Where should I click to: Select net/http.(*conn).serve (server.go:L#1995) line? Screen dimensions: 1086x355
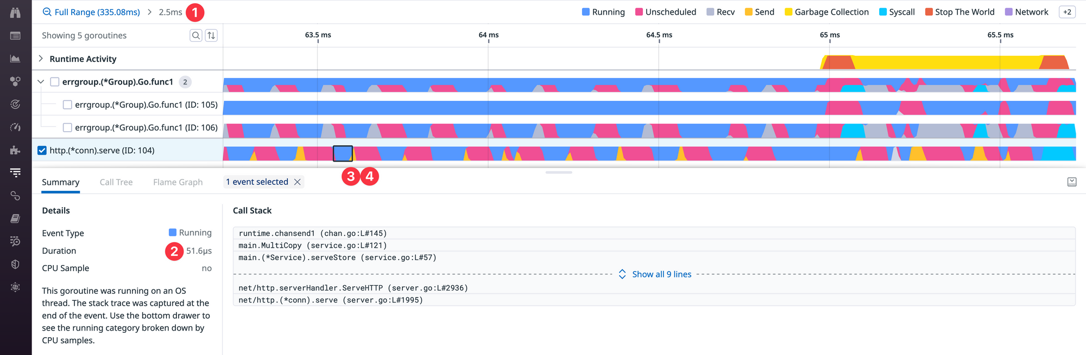point(654,300)
